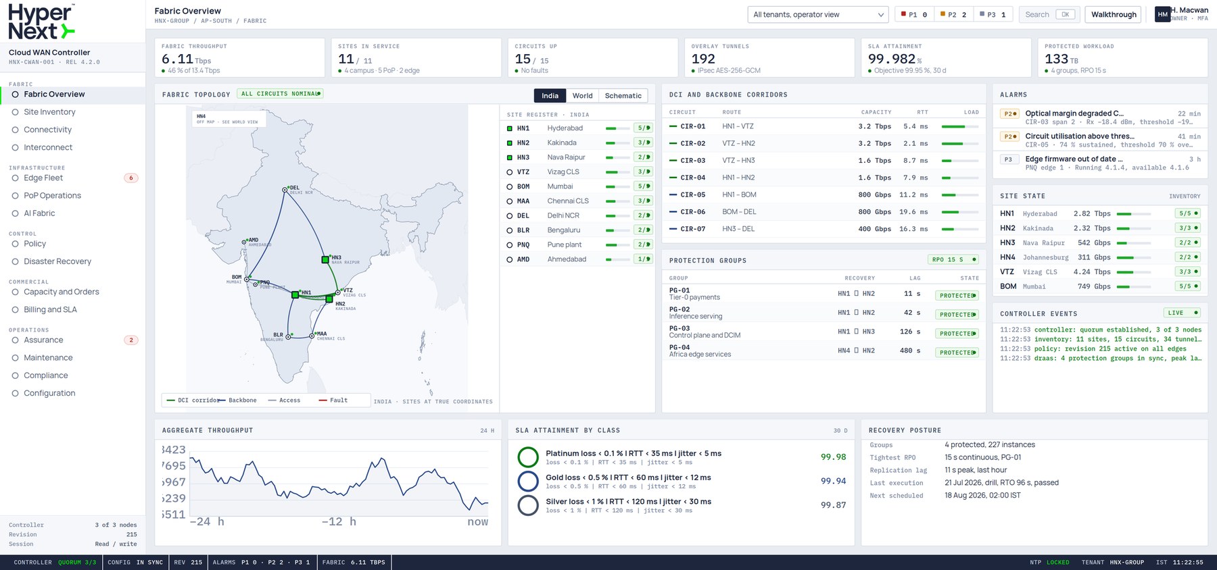Image resolution: width=1217 pixels, height=570 pixels.
Task: Click the circle icon for PNQ Pune plant in register
Action: tap(510, 244)
